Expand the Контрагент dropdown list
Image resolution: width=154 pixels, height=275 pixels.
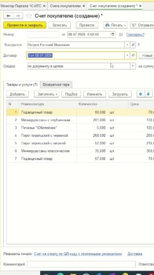coord(127,45)
